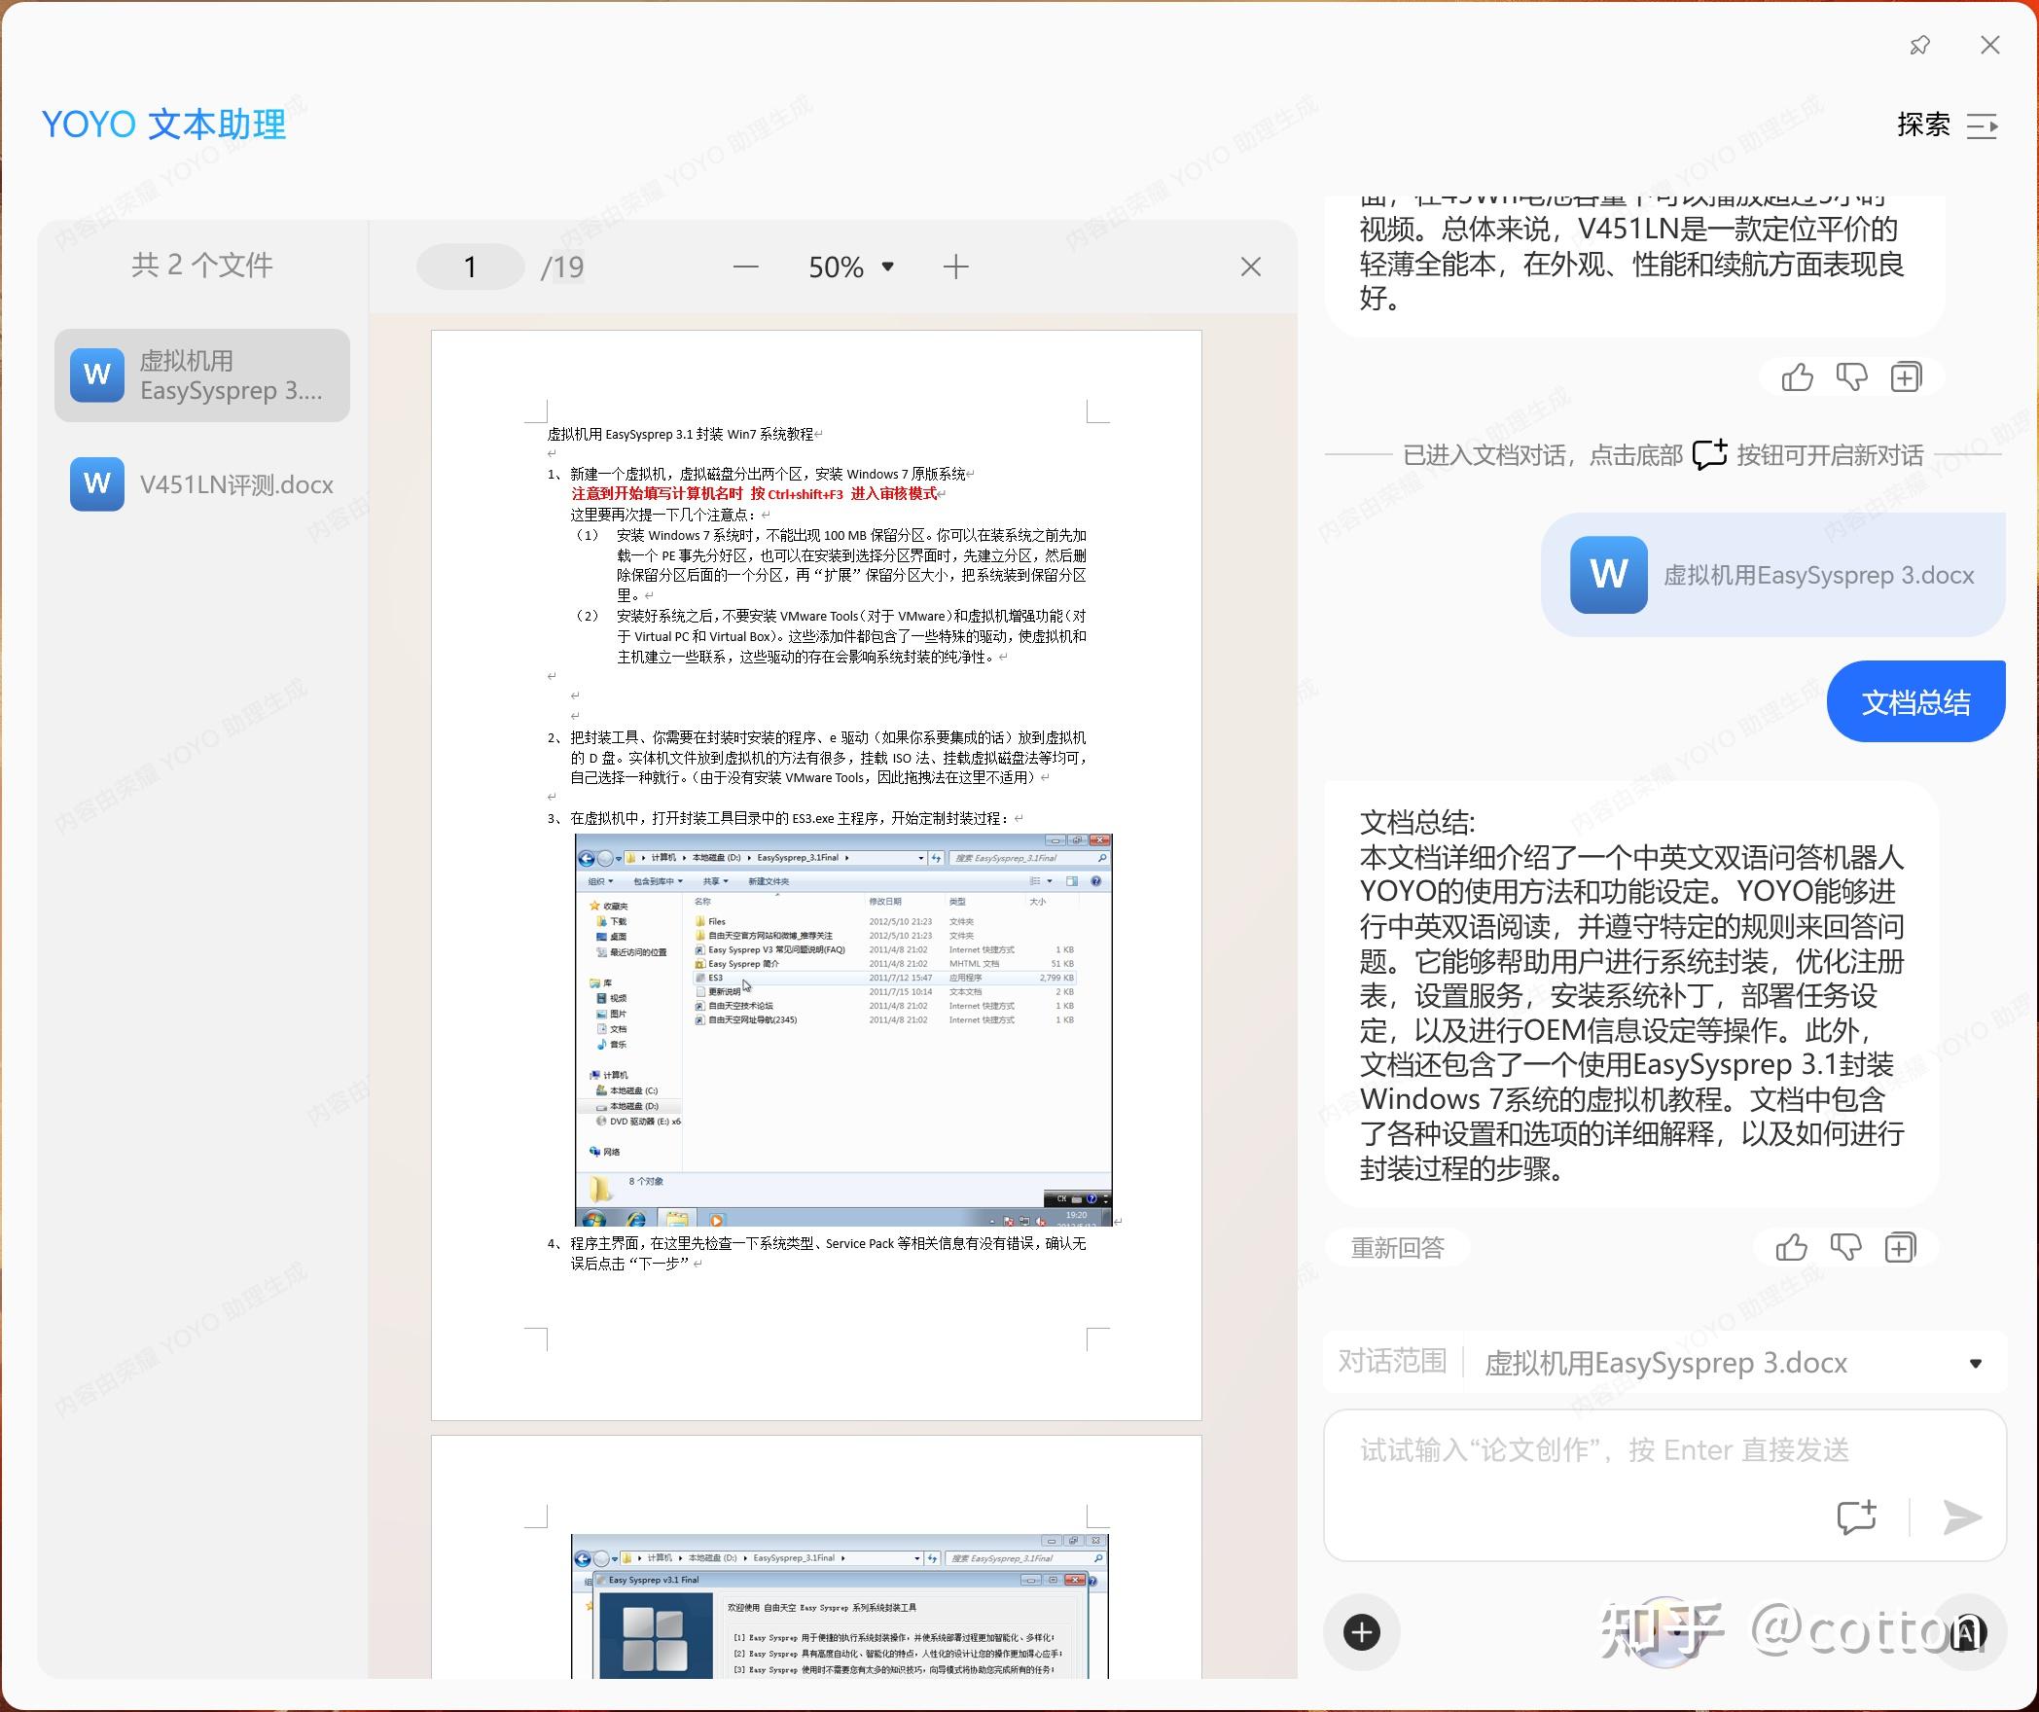Copy the EasySysprep document summary
Viewport: 2039px width, 1712px height.
click(1900, 1247)
